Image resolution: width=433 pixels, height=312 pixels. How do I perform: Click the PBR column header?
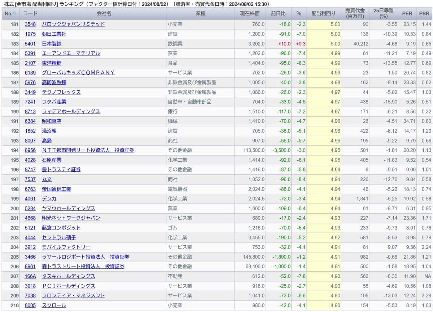coord(424,13)
